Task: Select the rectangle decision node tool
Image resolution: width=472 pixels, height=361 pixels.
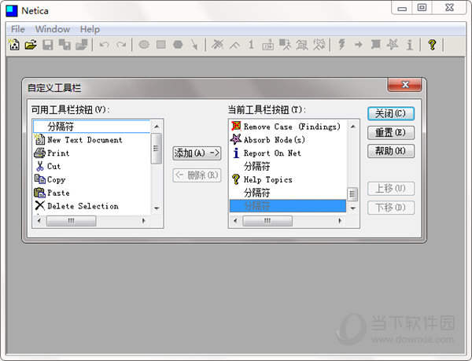Action: click(161, 45)
